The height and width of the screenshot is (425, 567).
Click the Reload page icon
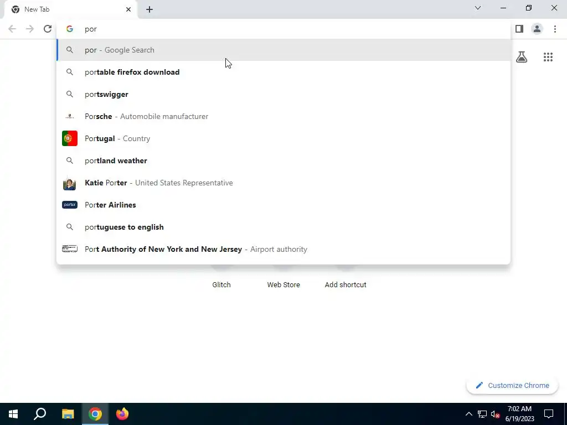pyautogui.click(x=48, y=29)
